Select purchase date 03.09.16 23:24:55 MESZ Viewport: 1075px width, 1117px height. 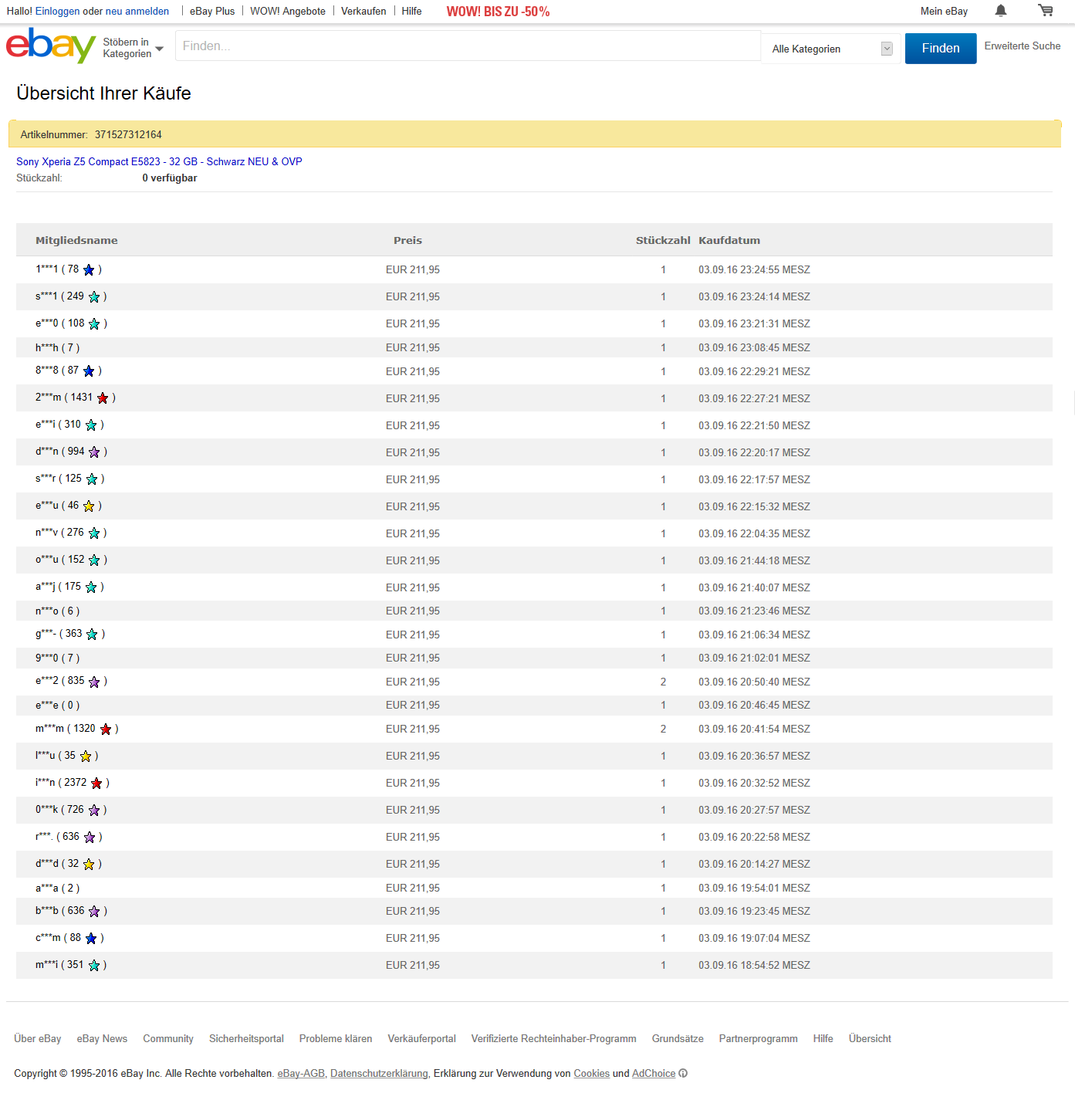pos(754,269)
